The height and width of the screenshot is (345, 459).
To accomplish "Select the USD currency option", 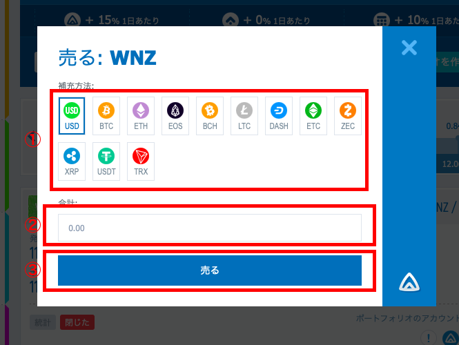I will pyautogui.click(x=72, y=116).
